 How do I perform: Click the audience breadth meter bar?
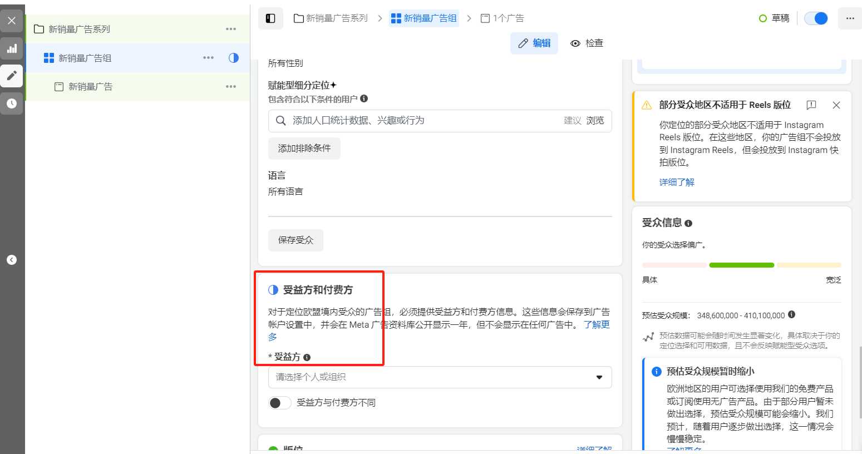click(x=742, y=265)
